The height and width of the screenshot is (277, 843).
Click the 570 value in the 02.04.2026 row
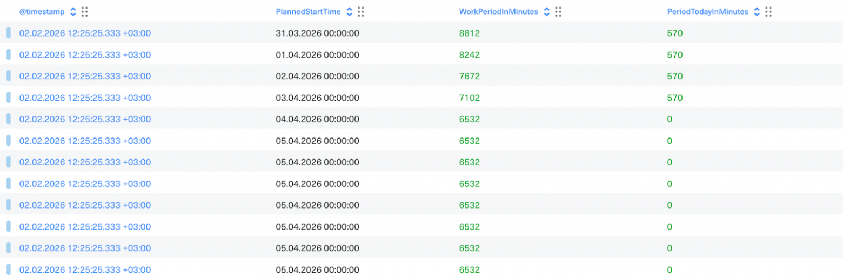click(x=675, y=77)
